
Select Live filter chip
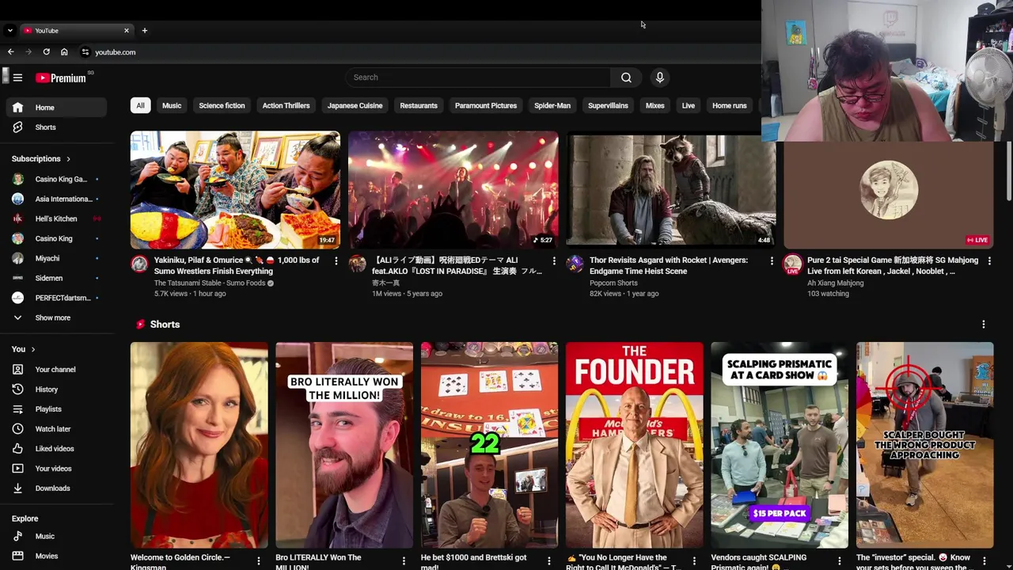coord(689,105)
